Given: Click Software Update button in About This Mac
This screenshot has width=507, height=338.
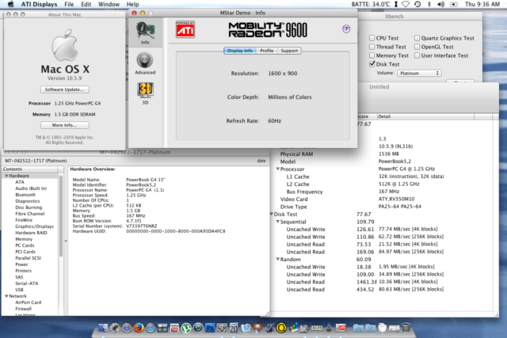Looking at the screenshot, I should (65, 89).
